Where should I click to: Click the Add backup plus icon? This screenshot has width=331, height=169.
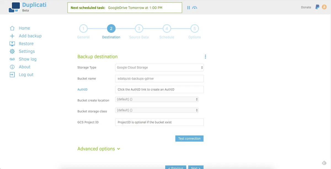point(12,36)
